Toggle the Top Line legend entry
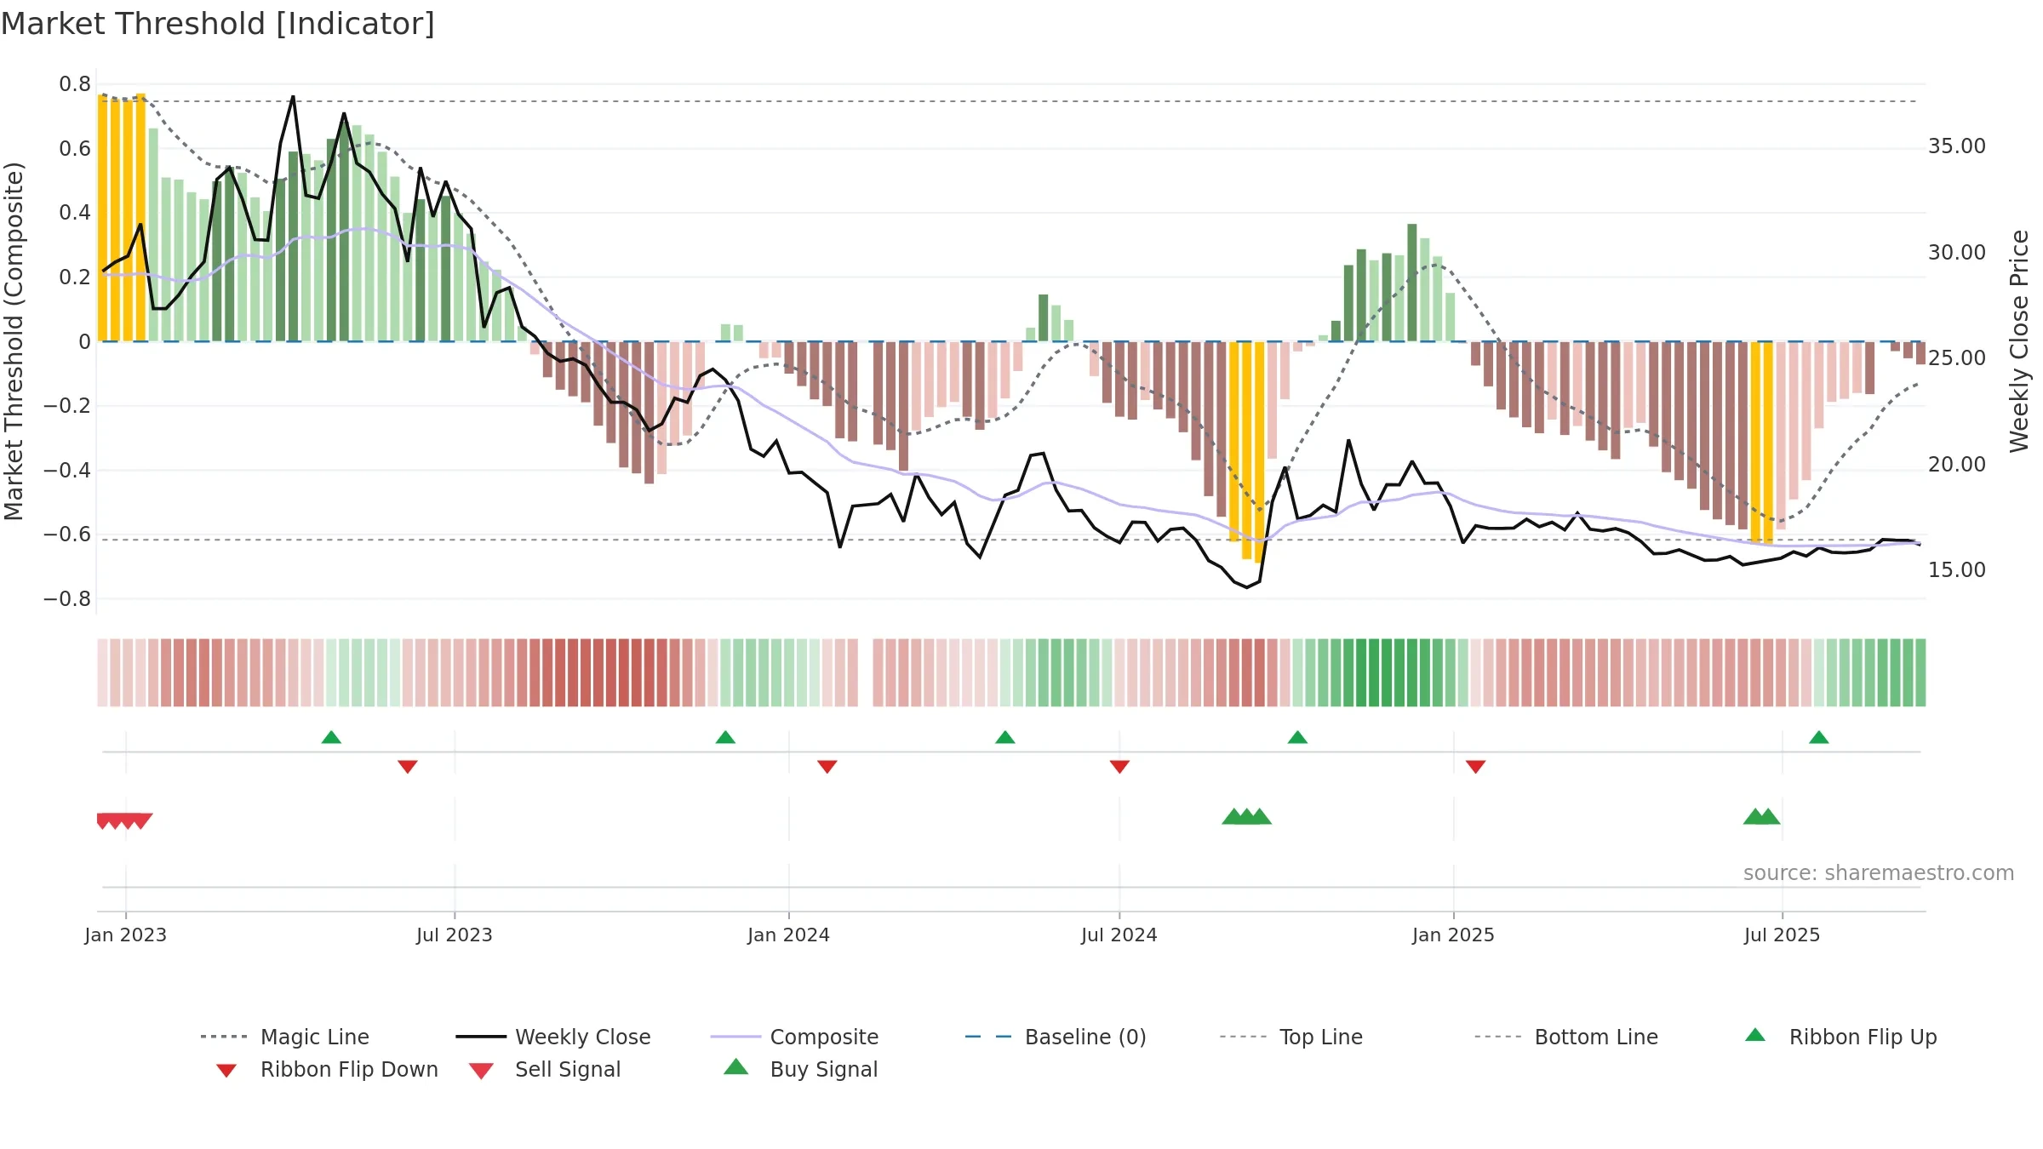 (x=1290, y=1037)
